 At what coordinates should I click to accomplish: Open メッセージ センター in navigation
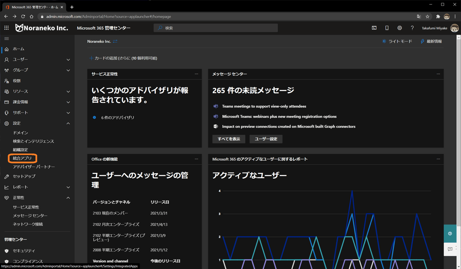click(x=30, y=215)
